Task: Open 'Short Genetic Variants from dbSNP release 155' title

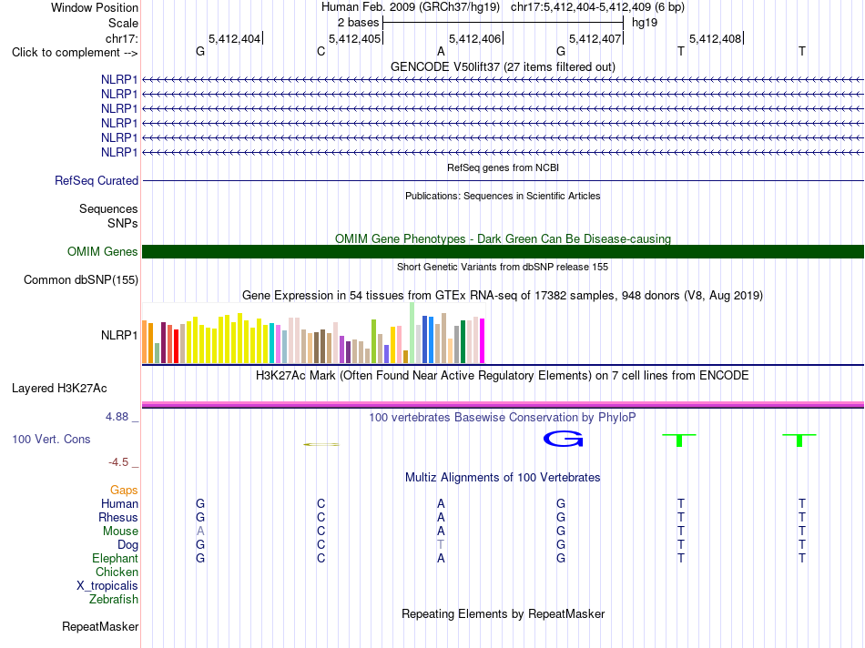Action: click(x=503, y=267)
